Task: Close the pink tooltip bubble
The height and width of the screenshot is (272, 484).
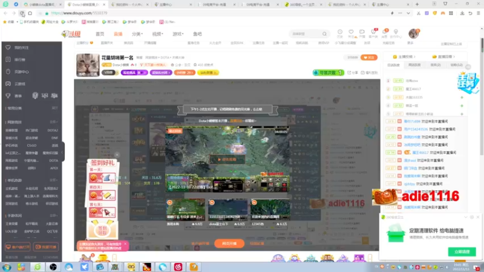Action: point(125,244)
